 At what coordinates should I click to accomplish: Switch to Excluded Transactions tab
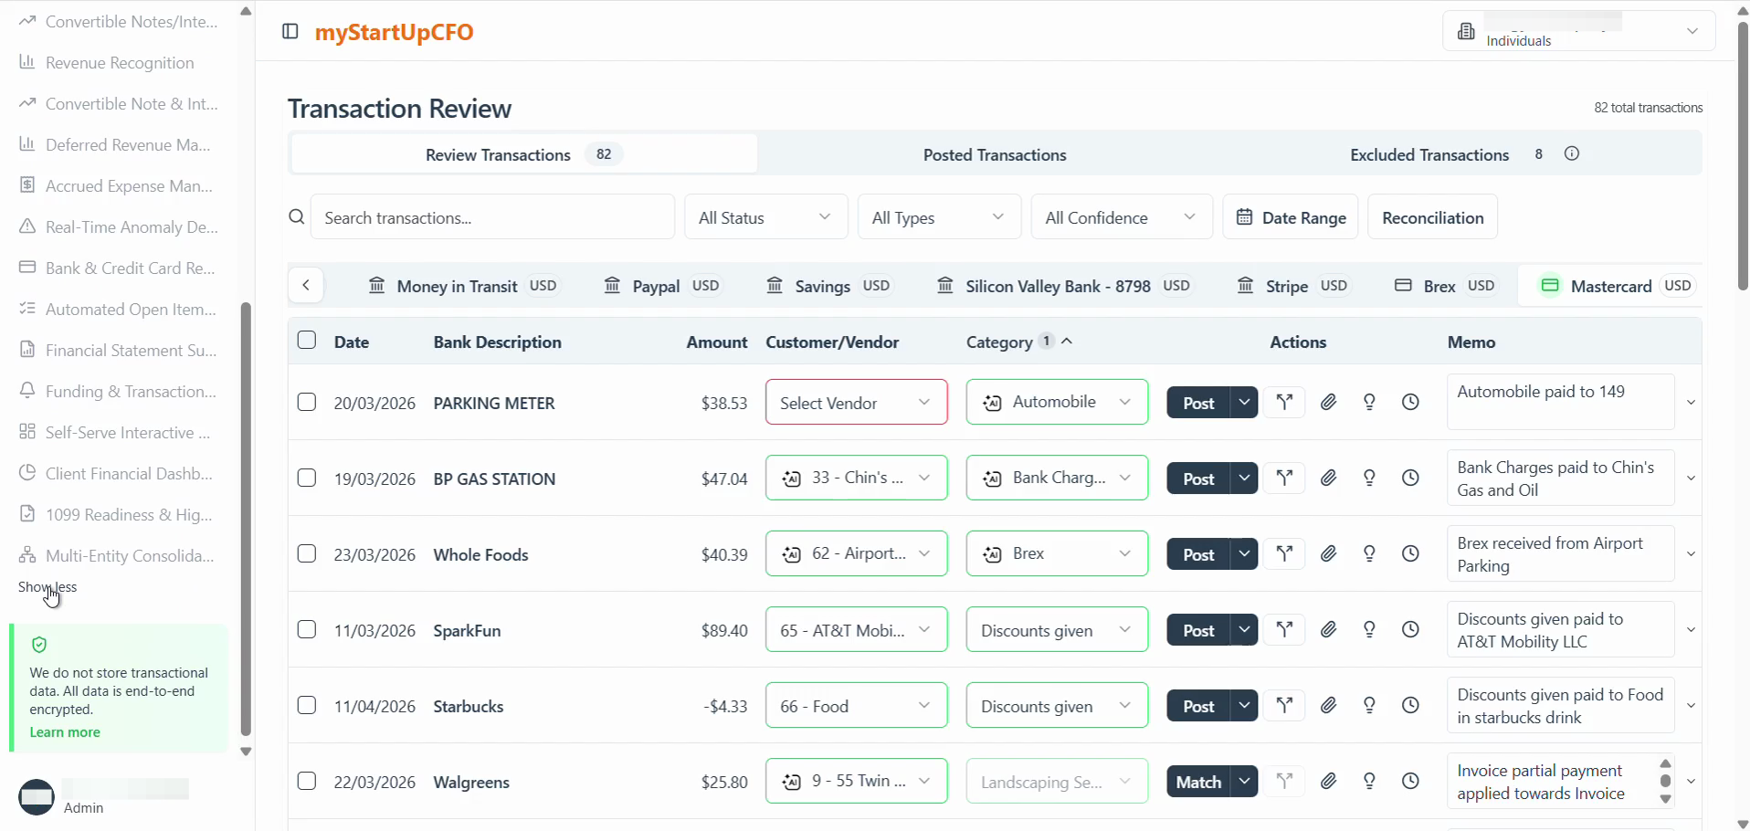tap(1429, 154)
